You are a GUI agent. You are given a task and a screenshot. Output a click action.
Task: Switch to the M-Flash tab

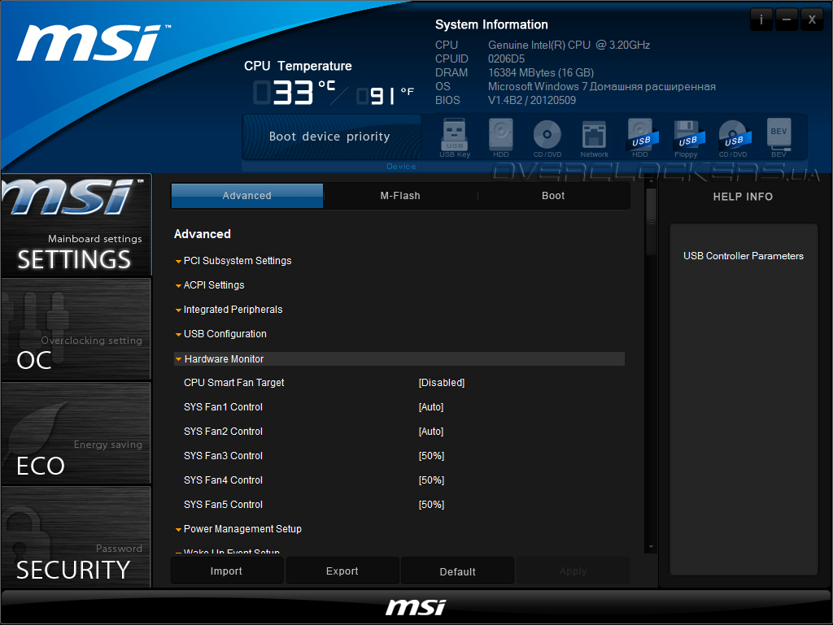tap(400, 196)
